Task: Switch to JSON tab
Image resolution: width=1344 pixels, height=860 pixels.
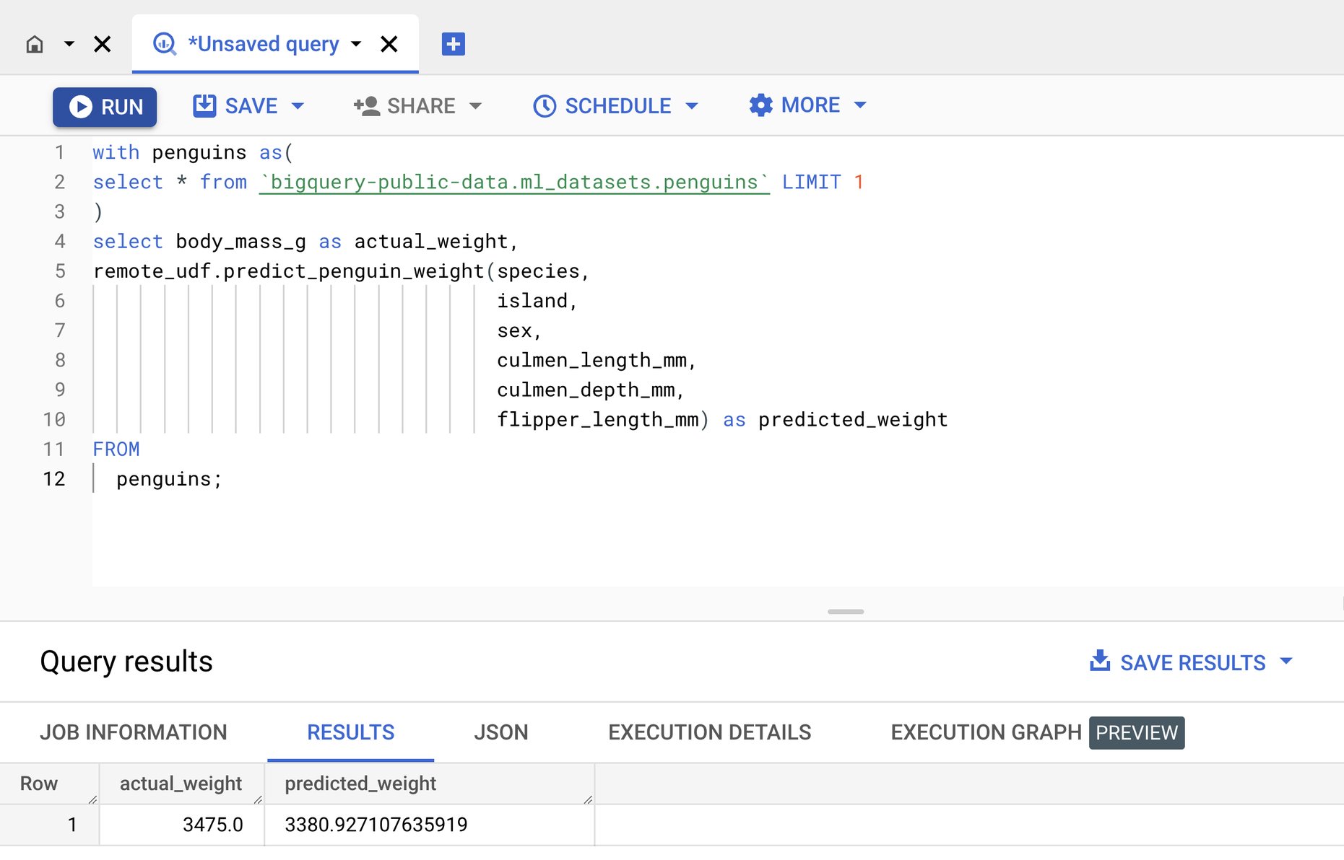Action: [501, 732]
